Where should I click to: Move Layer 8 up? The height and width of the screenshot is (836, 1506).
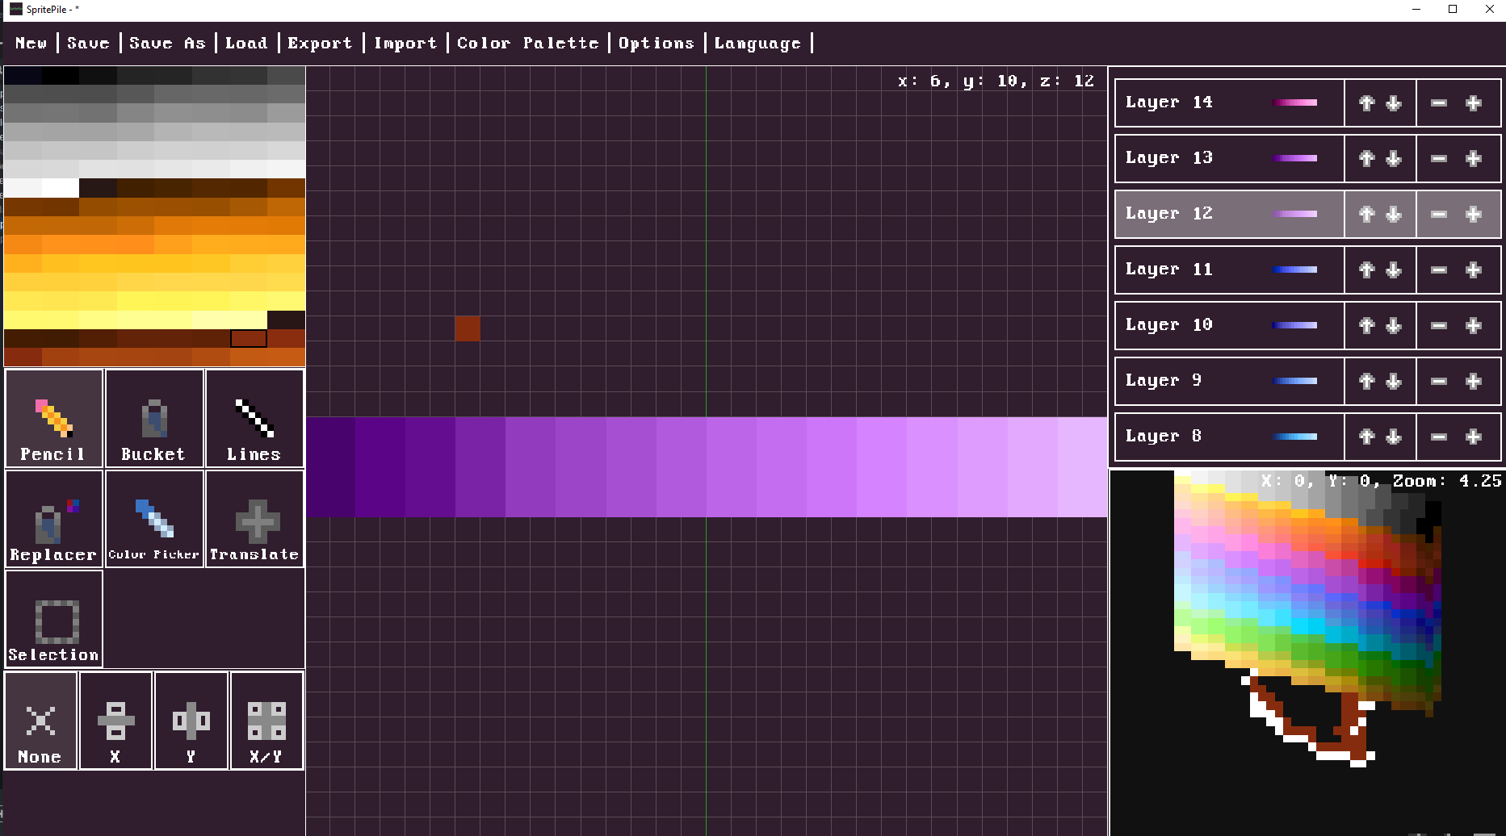pos(1366,437)
